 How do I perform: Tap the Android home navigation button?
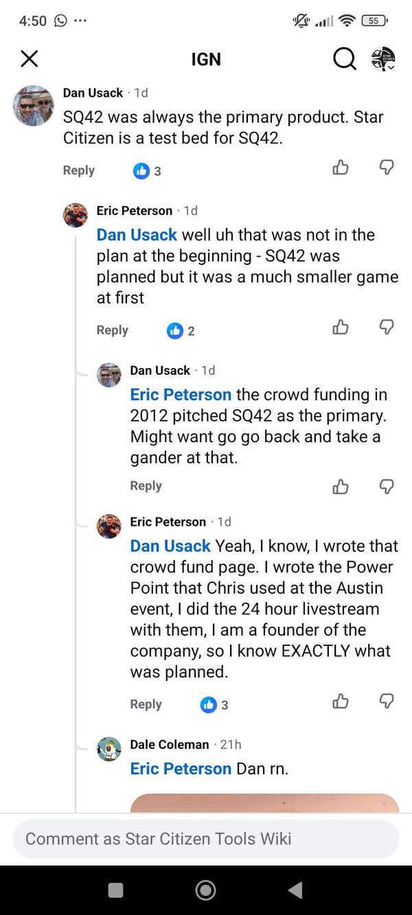tap(205, 890)
